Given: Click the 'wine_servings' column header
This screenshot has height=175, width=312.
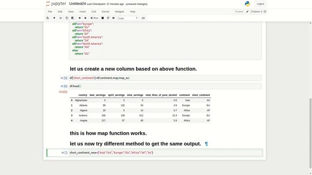Looking at the screenshot, I should tap(135, 95).
